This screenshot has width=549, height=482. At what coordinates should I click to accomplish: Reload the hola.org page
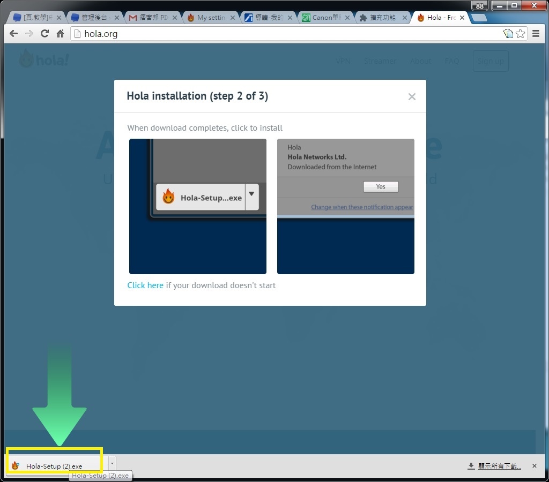44,34
